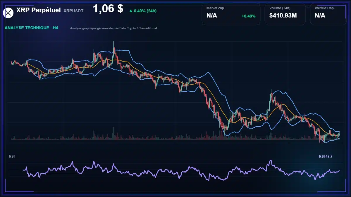
Task: Click the XRPUSDT ticker label
Action: coord(73,11)
